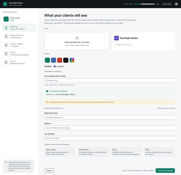Click the green address-available check icon
This screenshot has height=175, width=181.
click(47, 91)
